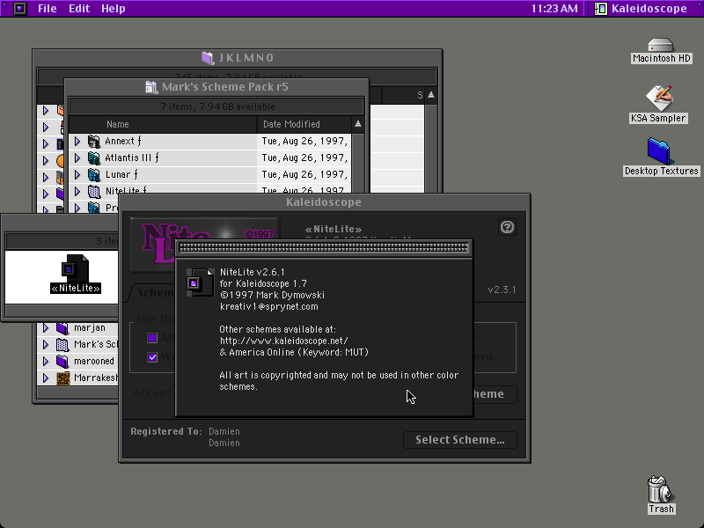Image resolution: width=704 pixels, height=528 pixels.
Task: Click the "for Kaleidoscope 1.7" line
Action: coord(263,283)
